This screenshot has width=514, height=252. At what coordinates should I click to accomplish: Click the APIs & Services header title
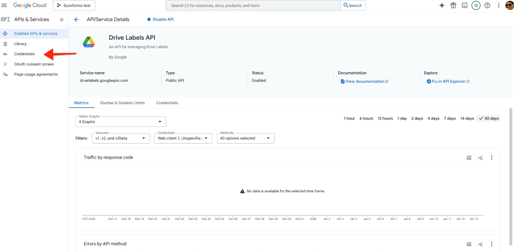(x=32, y=20)
